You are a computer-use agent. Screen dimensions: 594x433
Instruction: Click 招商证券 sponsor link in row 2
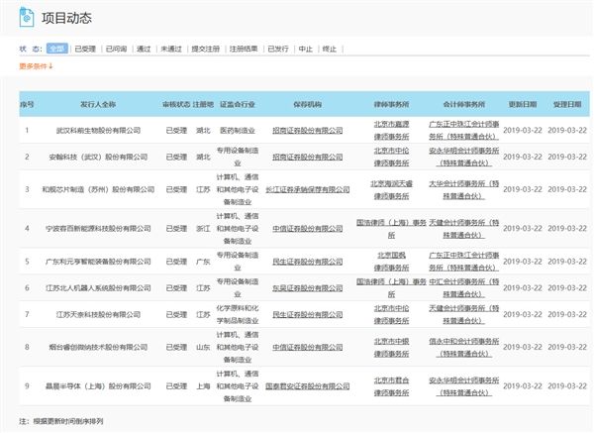pos(307,157)
